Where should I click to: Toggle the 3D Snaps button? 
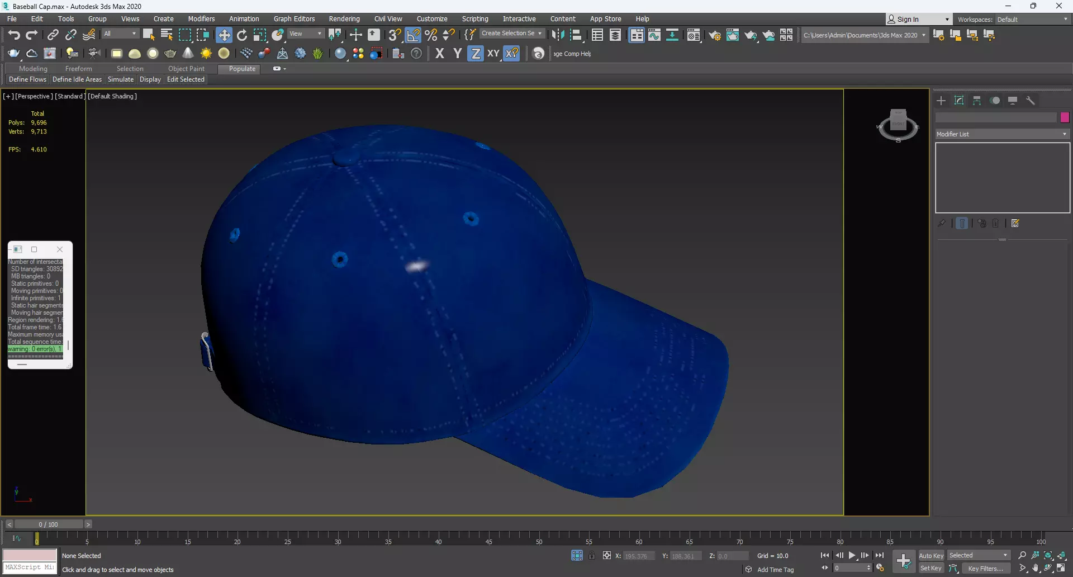(395, 35)
